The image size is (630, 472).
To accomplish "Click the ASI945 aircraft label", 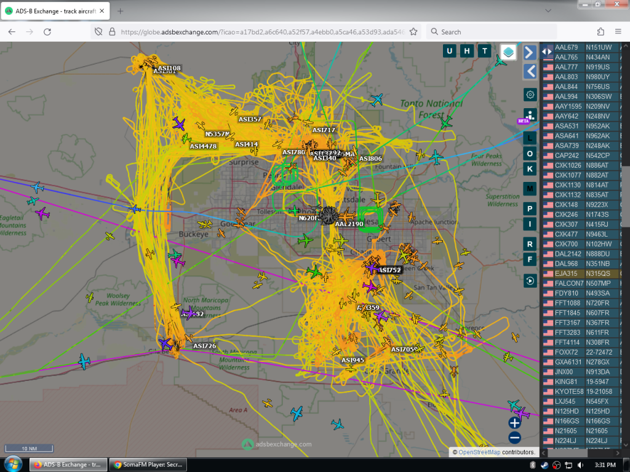I will (353, 360).
